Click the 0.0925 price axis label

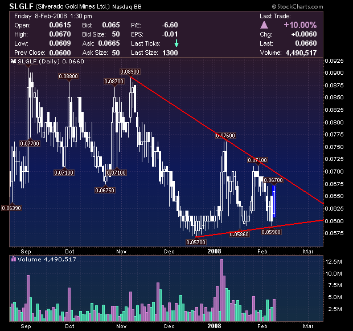tap(334, 60)
